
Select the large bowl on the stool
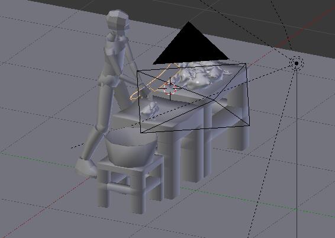point(131,148)
